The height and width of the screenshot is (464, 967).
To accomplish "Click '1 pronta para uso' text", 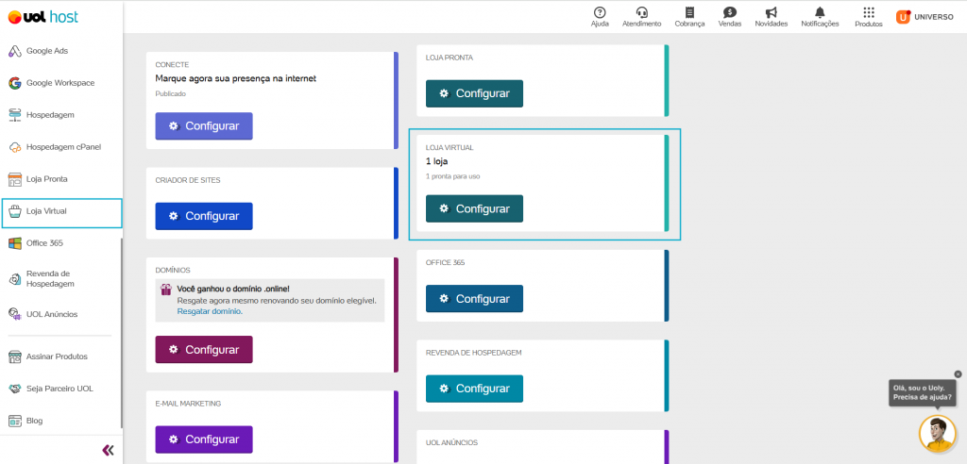I will coord(452,176).
